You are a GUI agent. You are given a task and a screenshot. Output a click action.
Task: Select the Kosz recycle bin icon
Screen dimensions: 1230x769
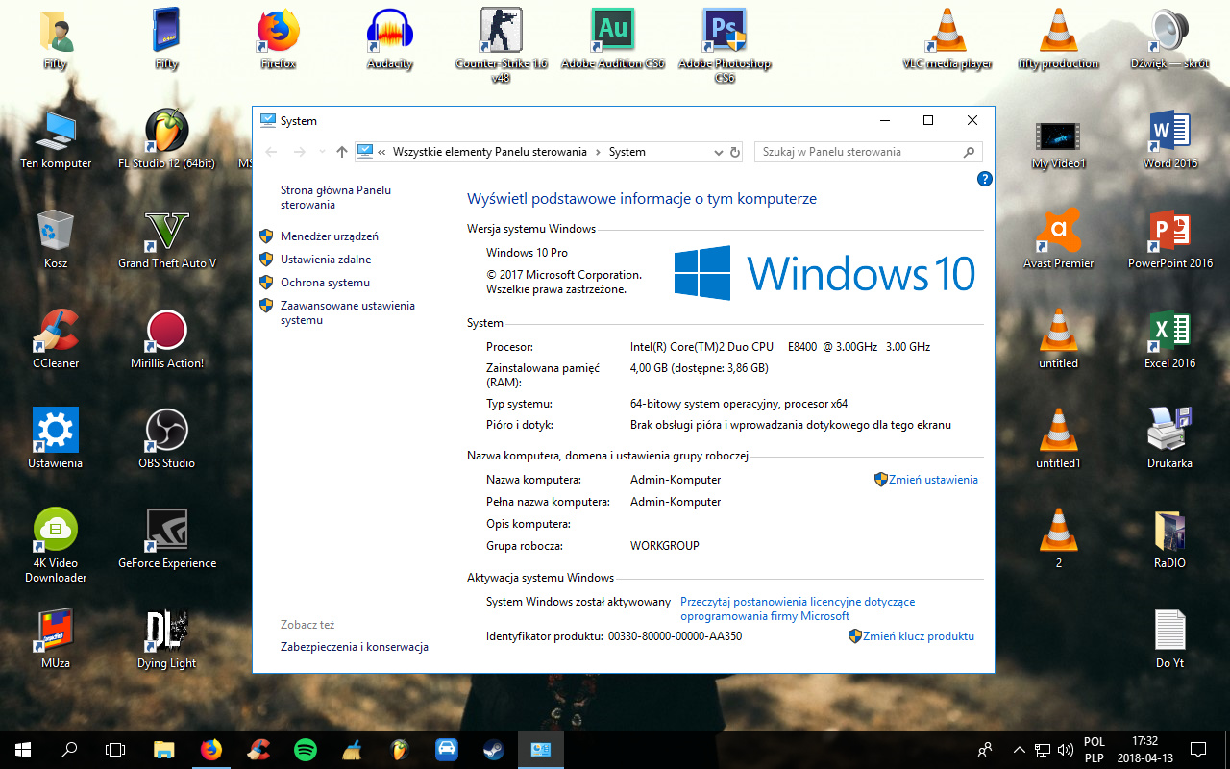56,239
